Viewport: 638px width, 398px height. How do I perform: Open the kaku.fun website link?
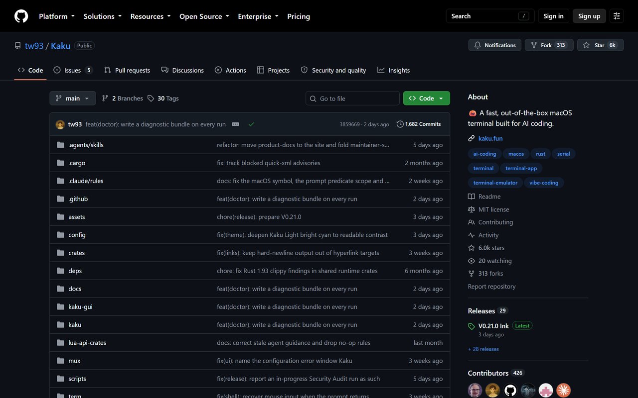[x=490, y=138]
